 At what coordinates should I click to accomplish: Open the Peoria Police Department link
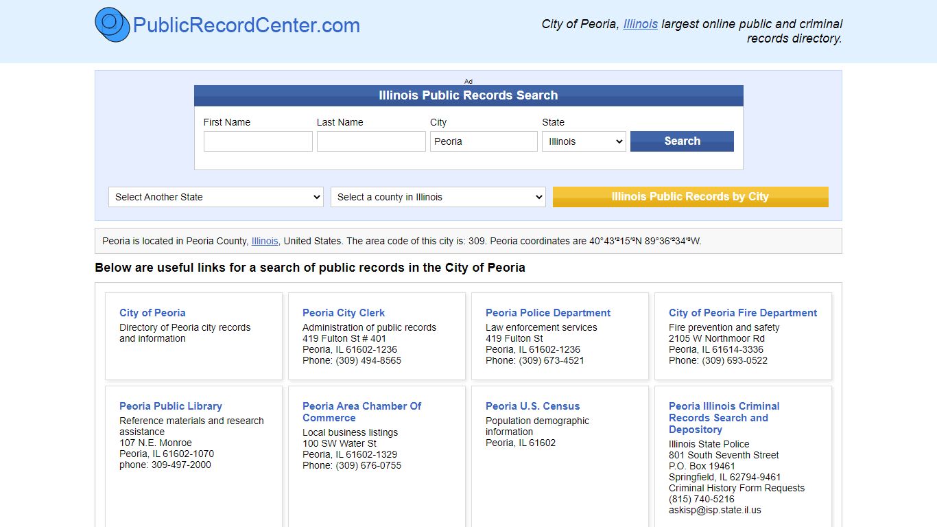pos(548,313)
